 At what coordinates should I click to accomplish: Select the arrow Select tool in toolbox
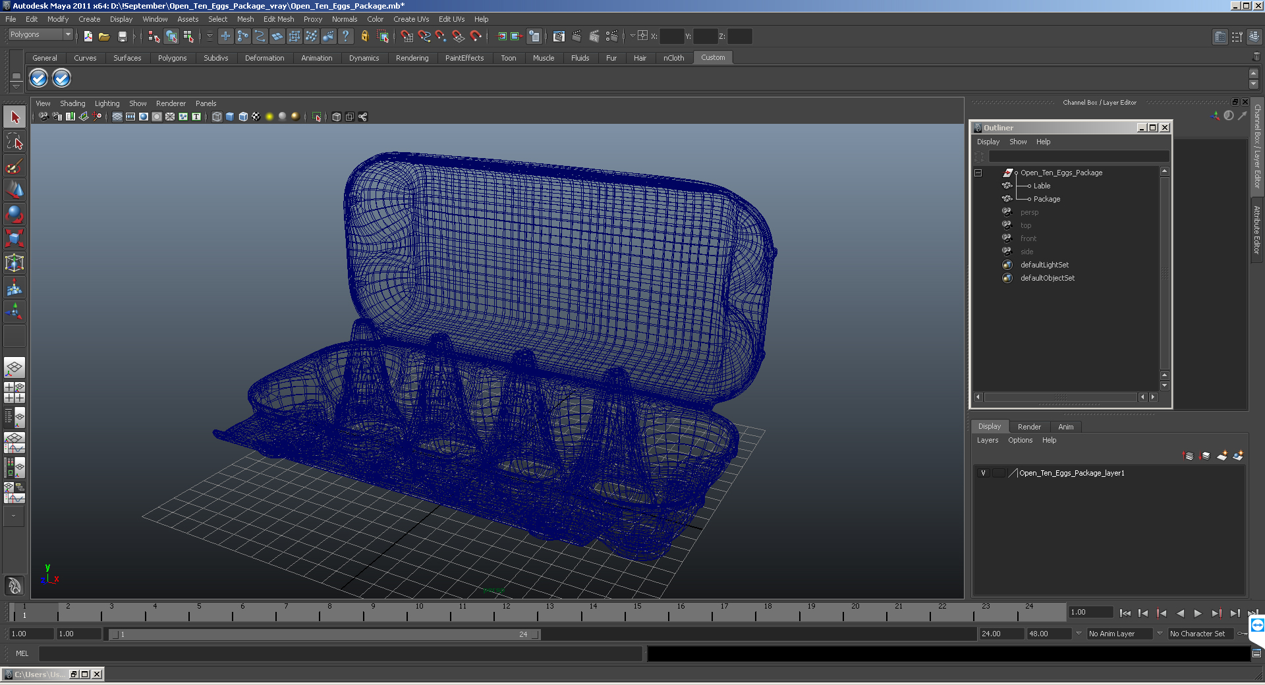point(14,118)
